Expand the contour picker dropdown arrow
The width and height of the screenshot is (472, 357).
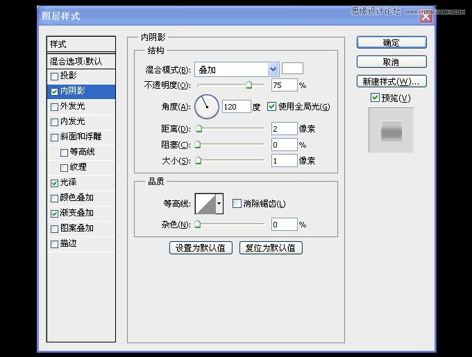(219, 204)
